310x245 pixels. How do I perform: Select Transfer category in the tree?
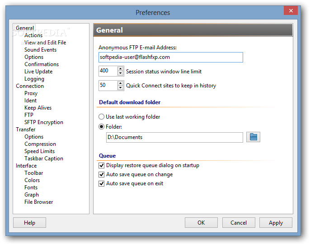point(26,130)
